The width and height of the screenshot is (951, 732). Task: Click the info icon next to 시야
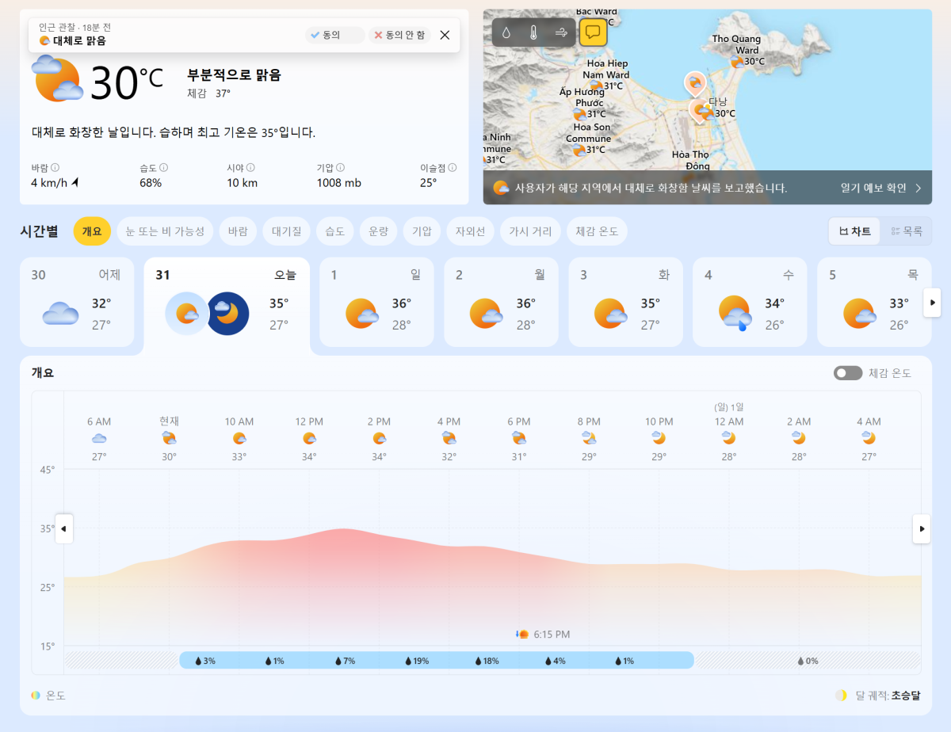[250, 168]
